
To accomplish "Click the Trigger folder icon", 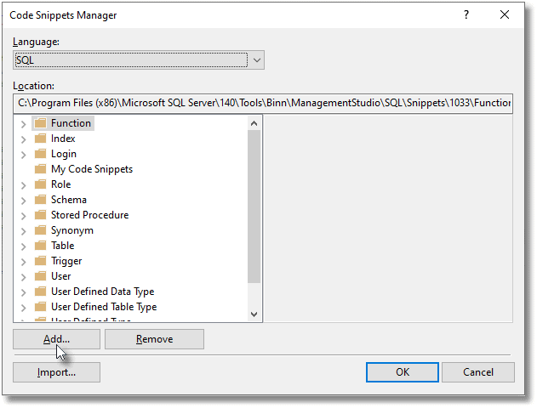I will [x=40, y=261].
